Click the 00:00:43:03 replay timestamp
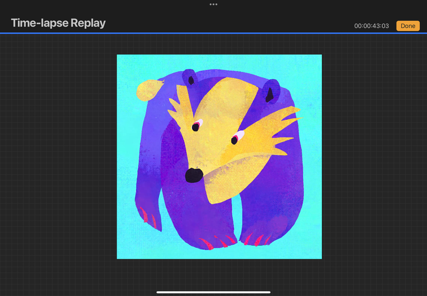The image size is (427, 296). [x=371, y=26]
